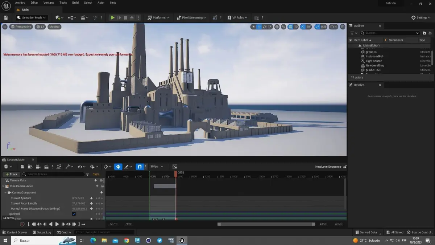Click the rotate gizmo tool in viewport
Viewport: 435px width, 245px height.
tap(265, 27)
